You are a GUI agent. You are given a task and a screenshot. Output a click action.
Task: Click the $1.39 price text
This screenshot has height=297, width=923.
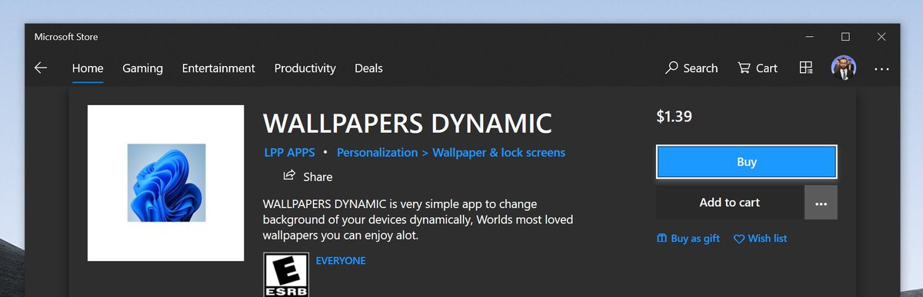(x=675, y=117)
